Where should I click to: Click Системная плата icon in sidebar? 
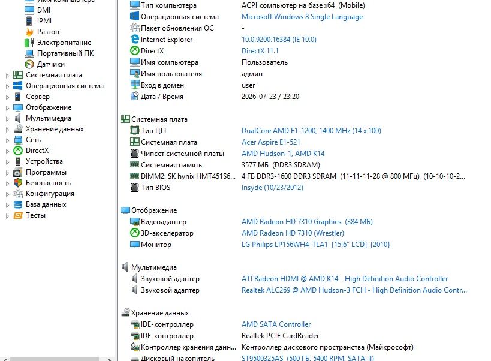(18, 75)
